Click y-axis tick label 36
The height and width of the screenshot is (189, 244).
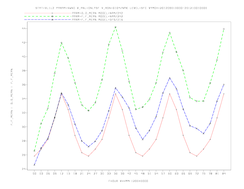click(24, 85)
